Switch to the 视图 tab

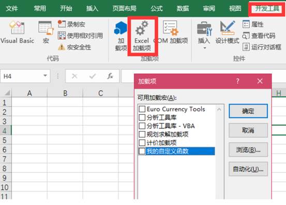click(235, 8)
